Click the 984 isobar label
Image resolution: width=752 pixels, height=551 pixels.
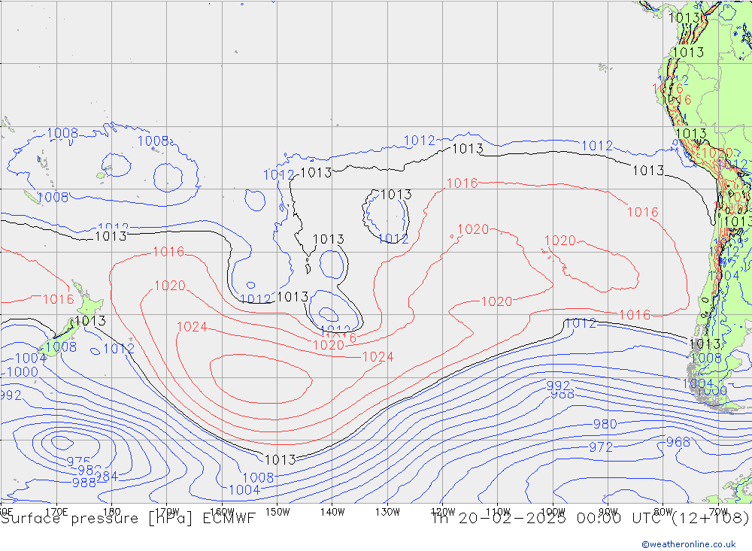106,476
